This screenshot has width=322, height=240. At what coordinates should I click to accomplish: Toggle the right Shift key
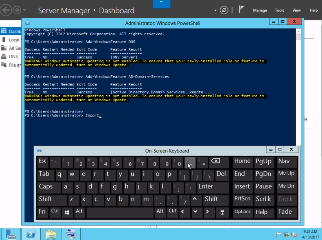(216, 200)
